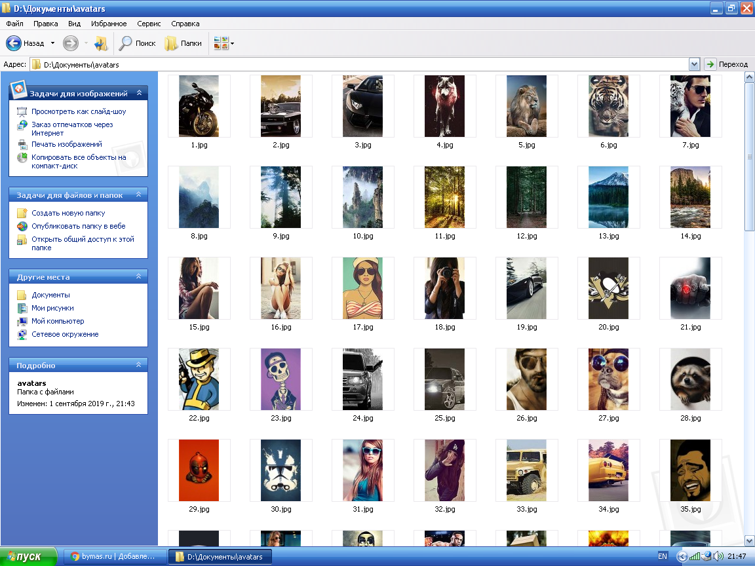Click the vertical scrollbar down arrow
The image size is (755, 566).
point(749,540)
